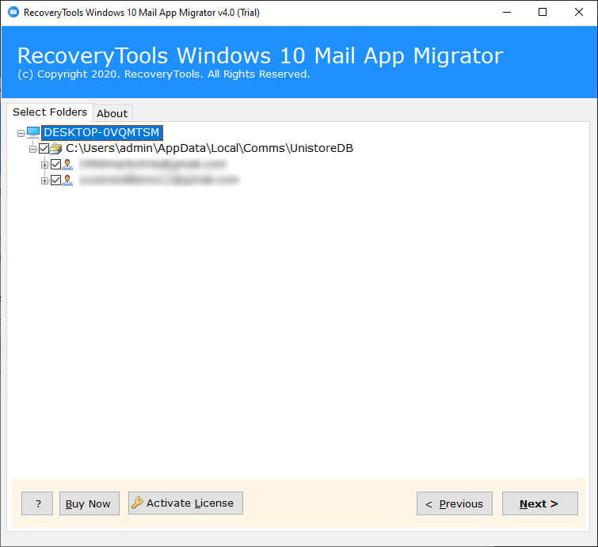The height and width of the screenshot is (547, 598).
Task: Click the key icon on Activate License
Action: [137, 503]
